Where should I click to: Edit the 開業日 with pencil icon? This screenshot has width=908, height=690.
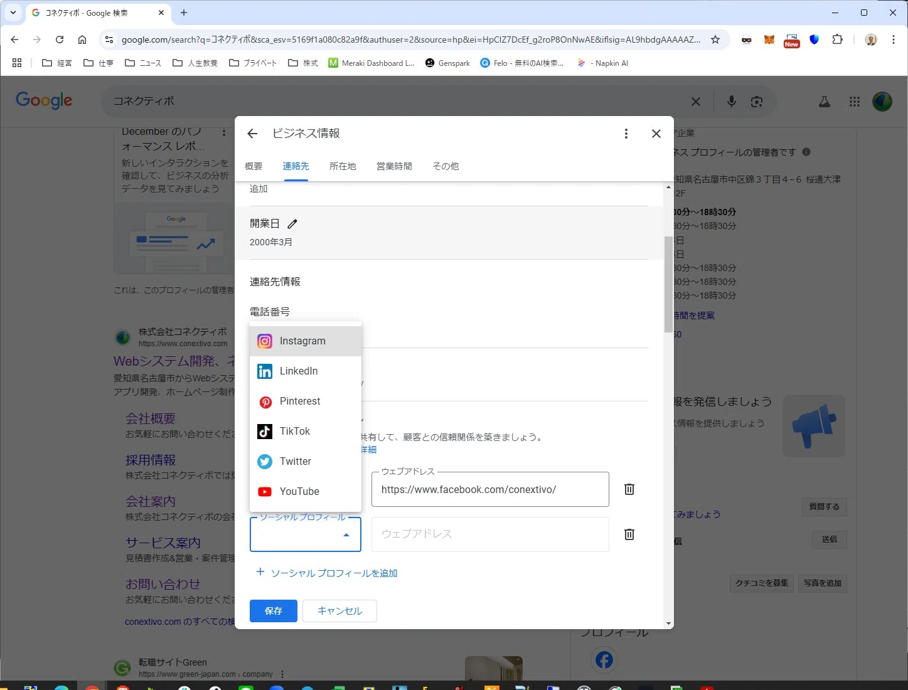(x=292, y=223)
